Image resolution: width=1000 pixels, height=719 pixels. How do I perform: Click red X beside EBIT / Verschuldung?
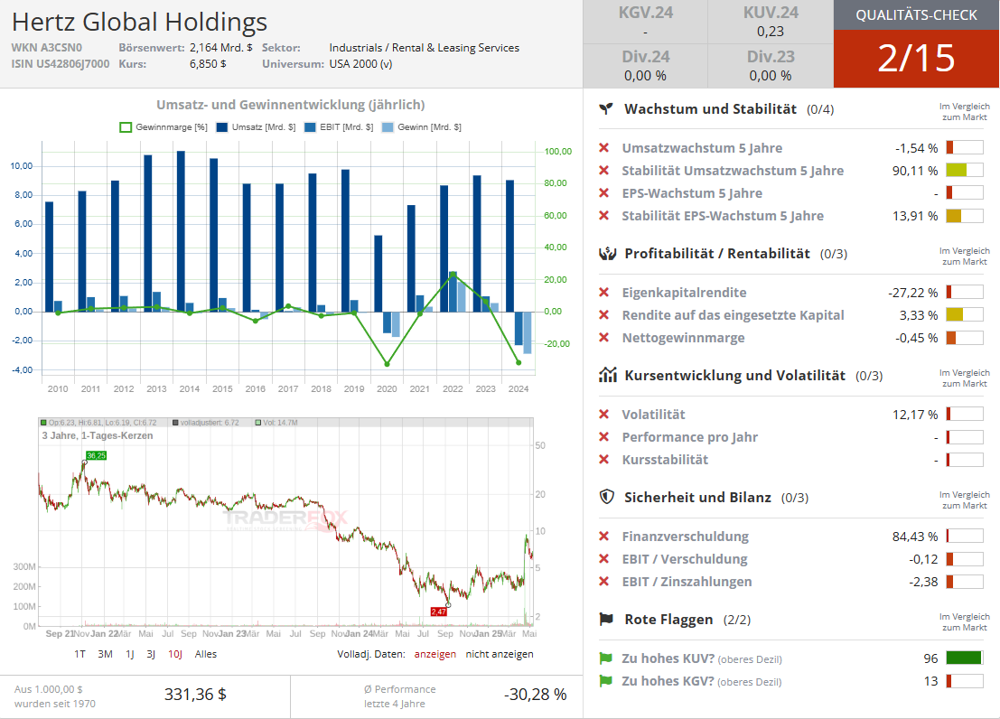pyautogui.click(x=604, y=559)
